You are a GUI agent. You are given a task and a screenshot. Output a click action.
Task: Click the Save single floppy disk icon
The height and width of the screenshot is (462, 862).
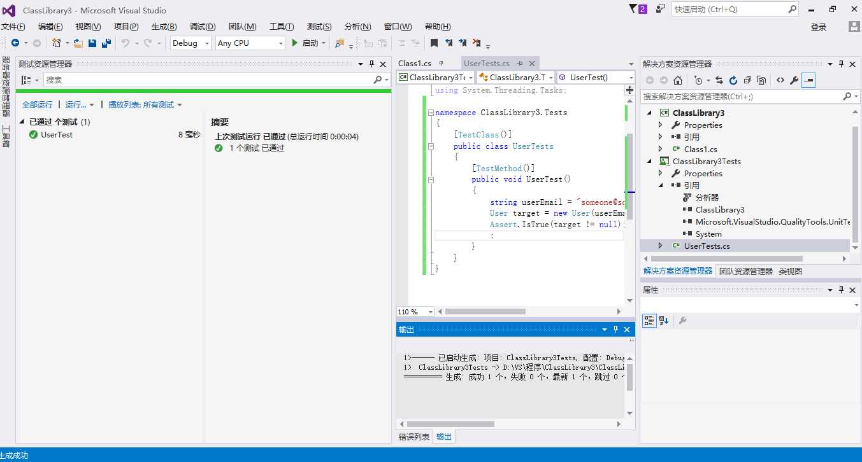pyautogui.click(x=92, y=43)
